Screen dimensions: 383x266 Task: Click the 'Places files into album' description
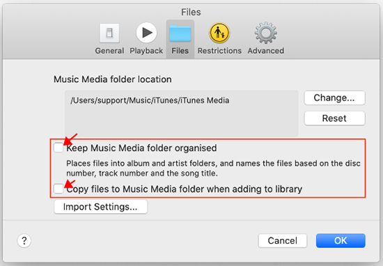tap(213, 169)
